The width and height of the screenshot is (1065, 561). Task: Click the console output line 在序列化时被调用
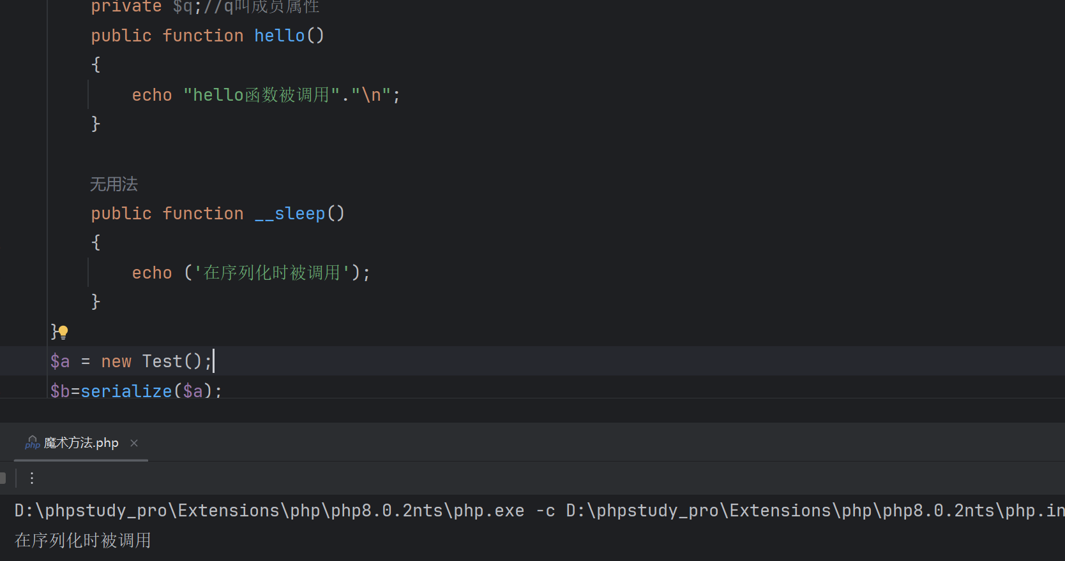coord(83,541)
